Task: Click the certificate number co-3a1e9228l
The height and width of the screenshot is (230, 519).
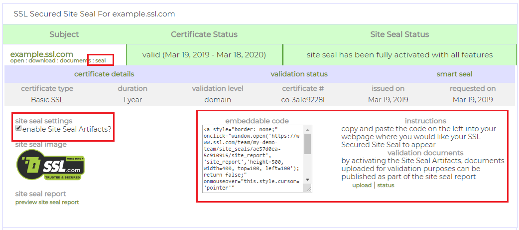Action: [x=302, y=99]
